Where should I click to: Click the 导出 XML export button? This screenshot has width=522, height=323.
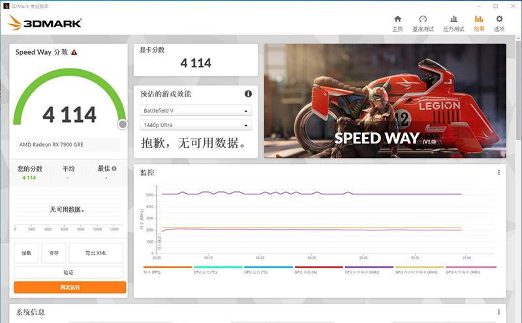96,253
